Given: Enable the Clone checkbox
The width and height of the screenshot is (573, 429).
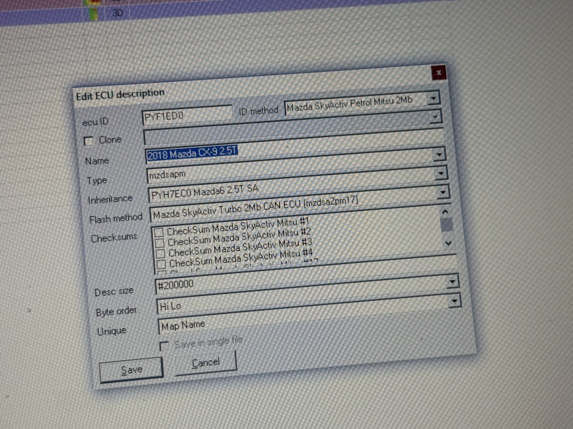Looking at the screenshot, I should (x=88, y=141).
